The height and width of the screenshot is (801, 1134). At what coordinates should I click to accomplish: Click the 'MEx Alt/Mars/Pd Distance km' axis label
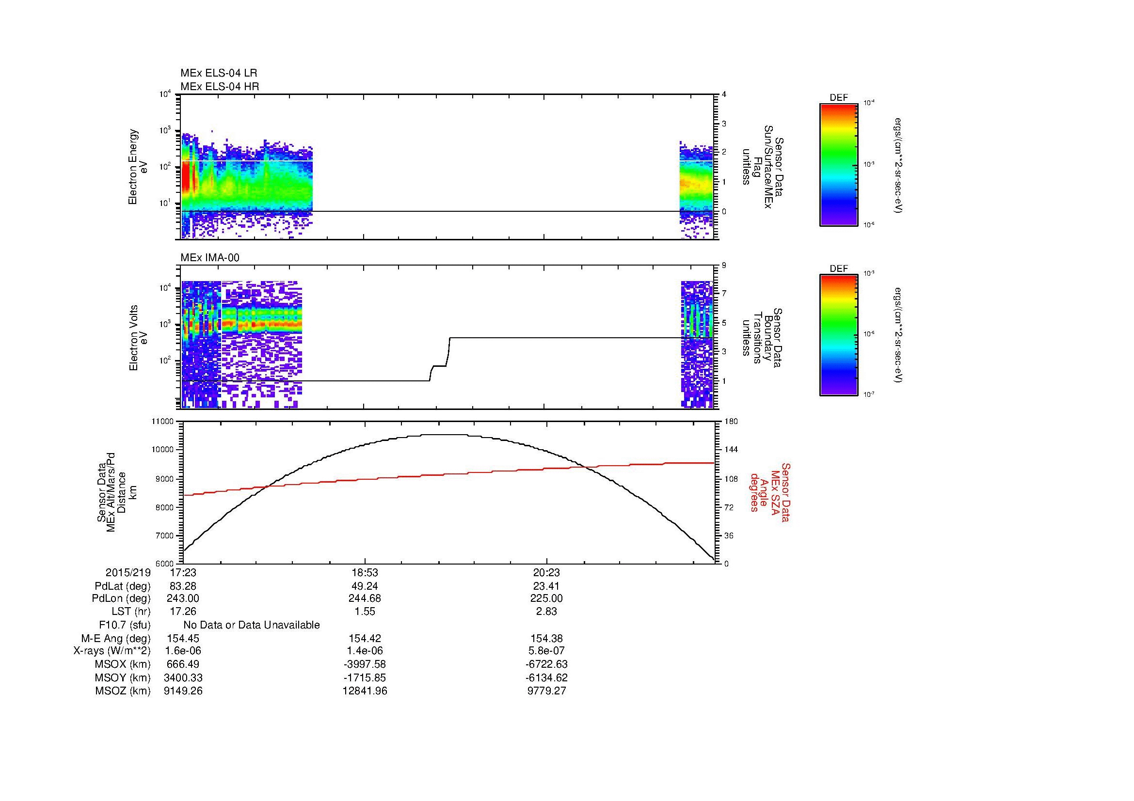pyautogui.click(x=116, y=492)
